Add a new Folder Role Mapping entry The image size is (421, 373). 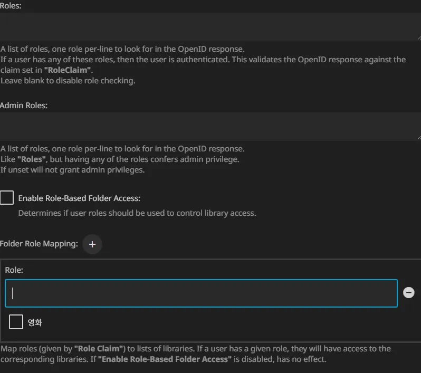(92, 244)
